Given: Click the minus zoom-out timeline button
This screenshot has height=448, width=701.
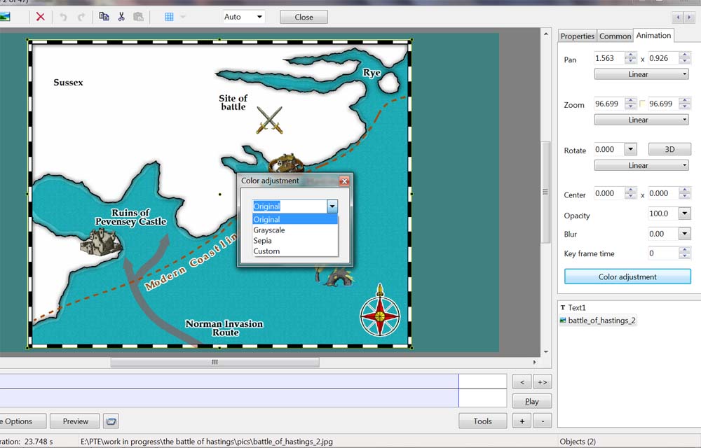Looking at the screenshot, I should click(x=543, y=421).
